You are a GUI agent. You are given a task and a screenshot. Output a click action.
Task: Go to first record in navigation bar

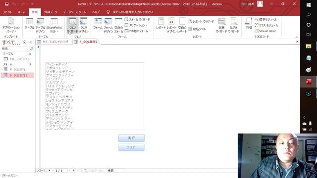pos(49,171)
